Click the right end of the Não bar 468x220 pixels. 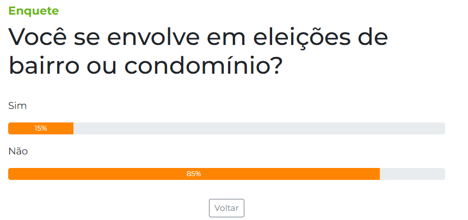coord(443,174)
